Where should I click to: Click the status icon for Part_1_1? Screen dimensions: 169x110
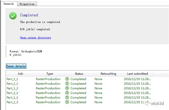coord(67,79)
